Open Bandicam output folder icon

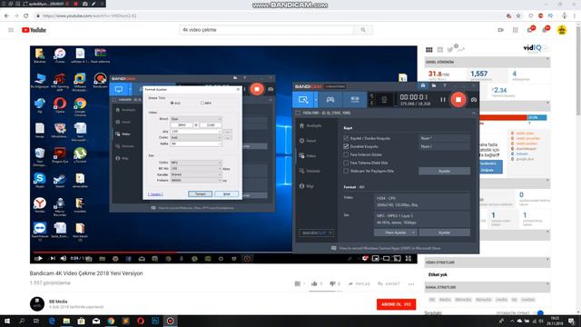(434, 85)
